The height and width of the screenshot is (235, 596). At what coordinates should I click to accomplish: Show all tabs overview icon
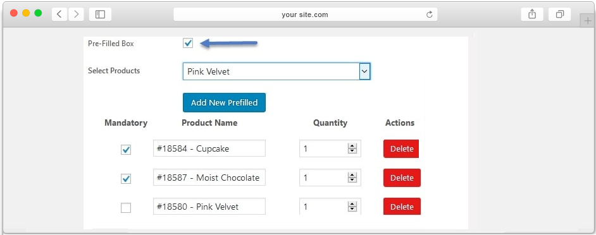click(559, 15)
